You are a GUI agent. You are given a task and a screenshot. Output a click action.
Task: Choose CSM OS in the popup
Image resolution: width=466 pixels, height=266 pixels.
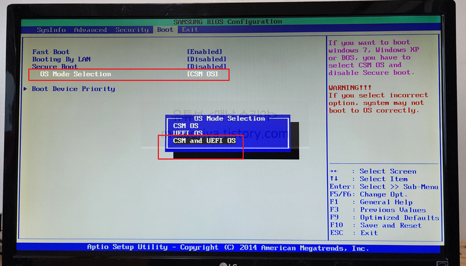click(x=185, y=126)
